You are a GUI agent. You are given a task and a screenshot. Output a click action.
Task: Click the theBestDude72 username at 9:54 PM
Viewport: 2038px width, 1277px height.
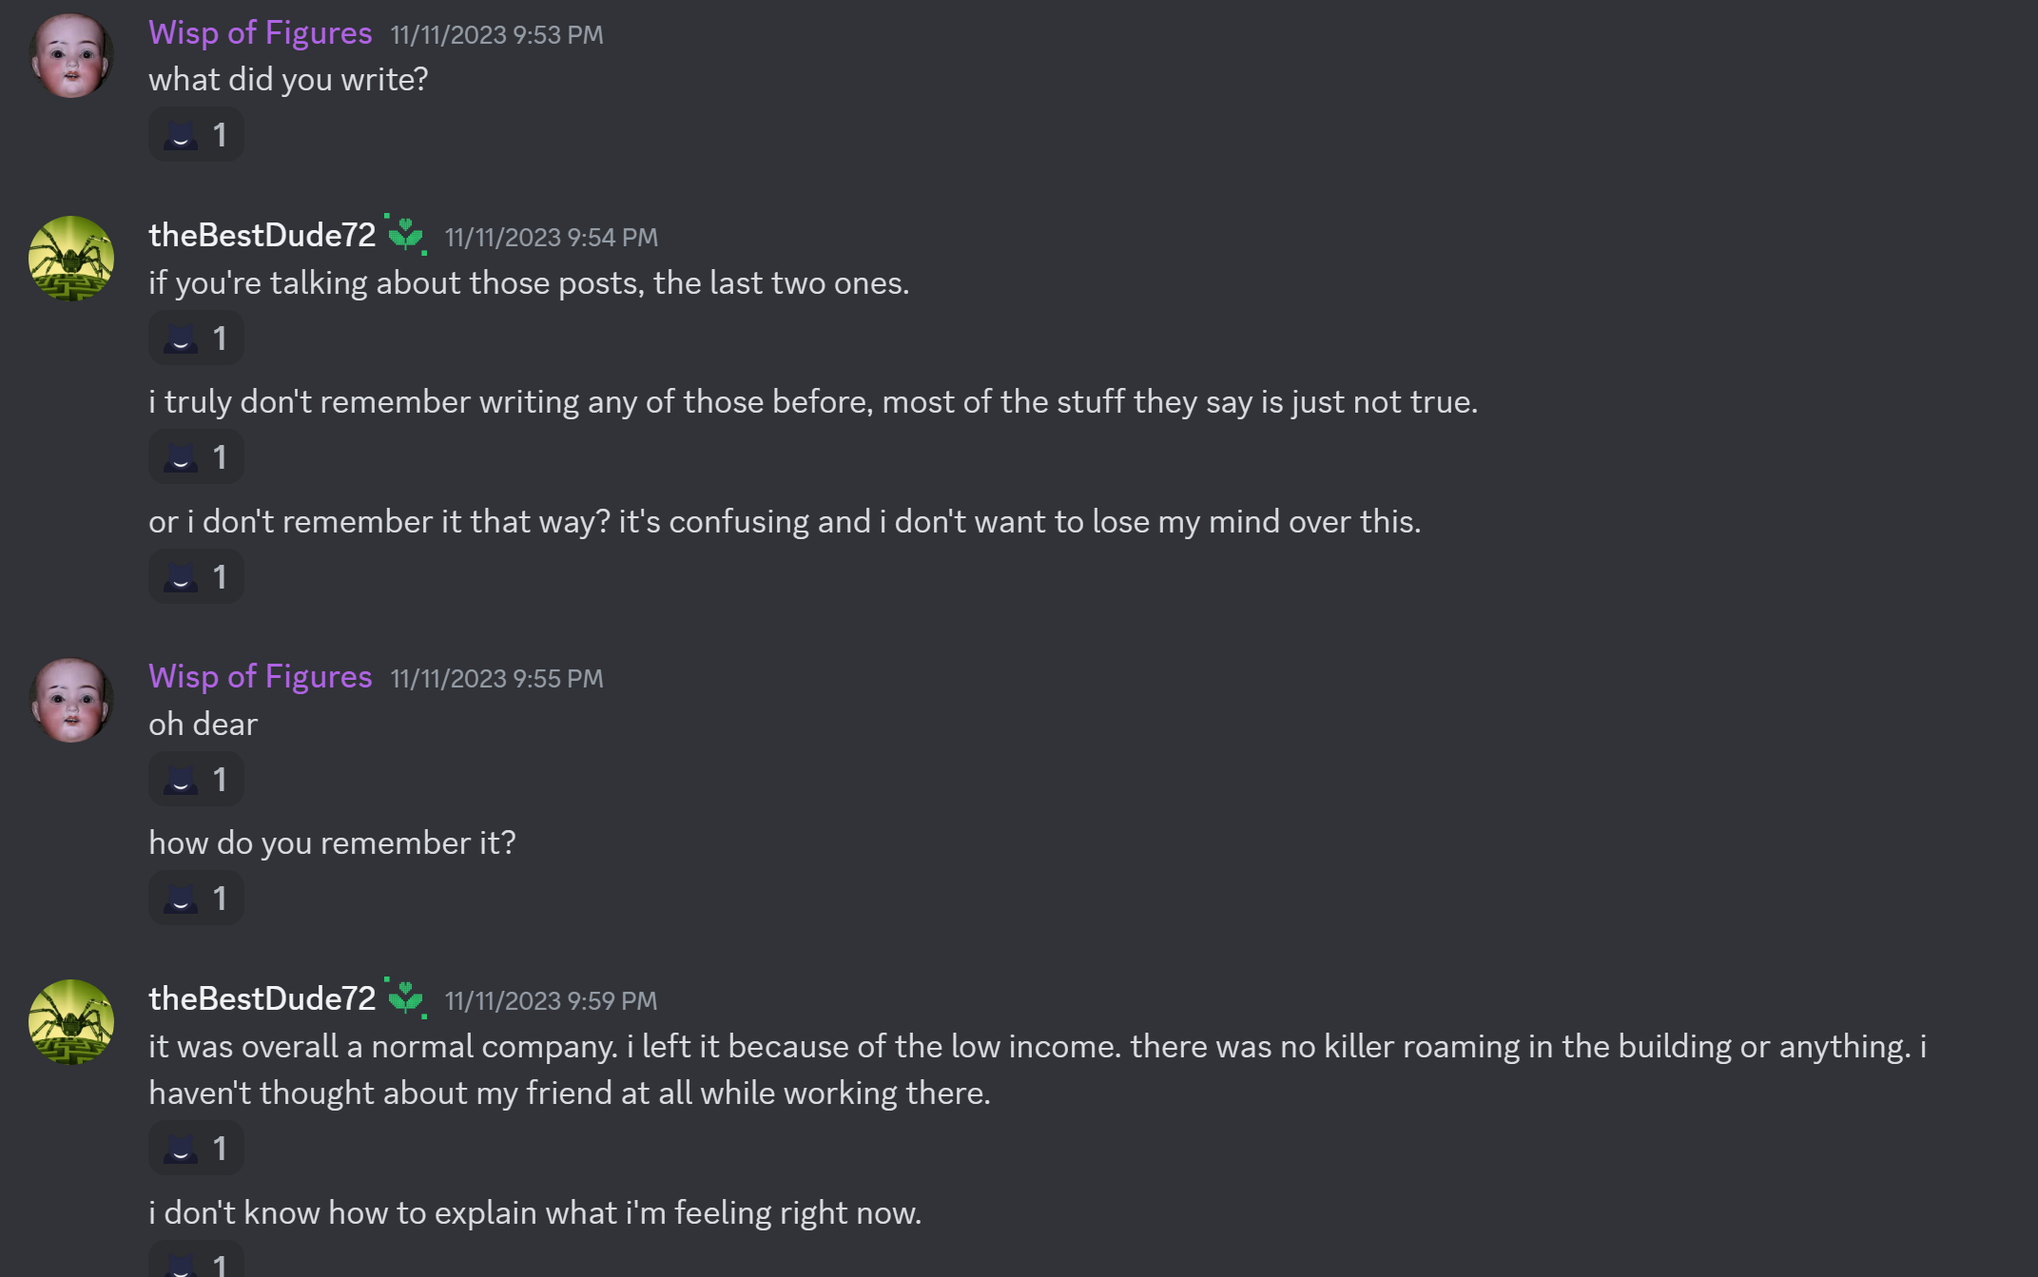pos(262,235)
